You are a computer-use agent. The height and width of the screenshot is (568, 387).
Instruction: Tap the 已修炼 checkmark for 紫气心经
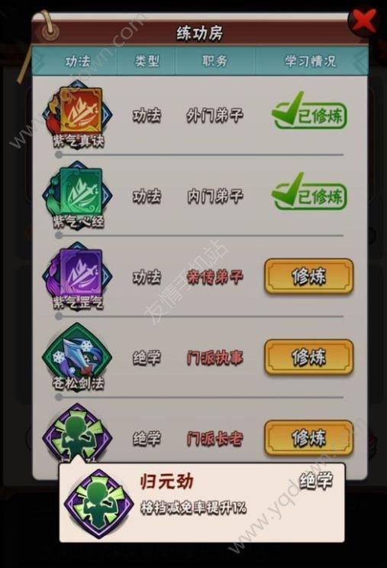(309, 193)
